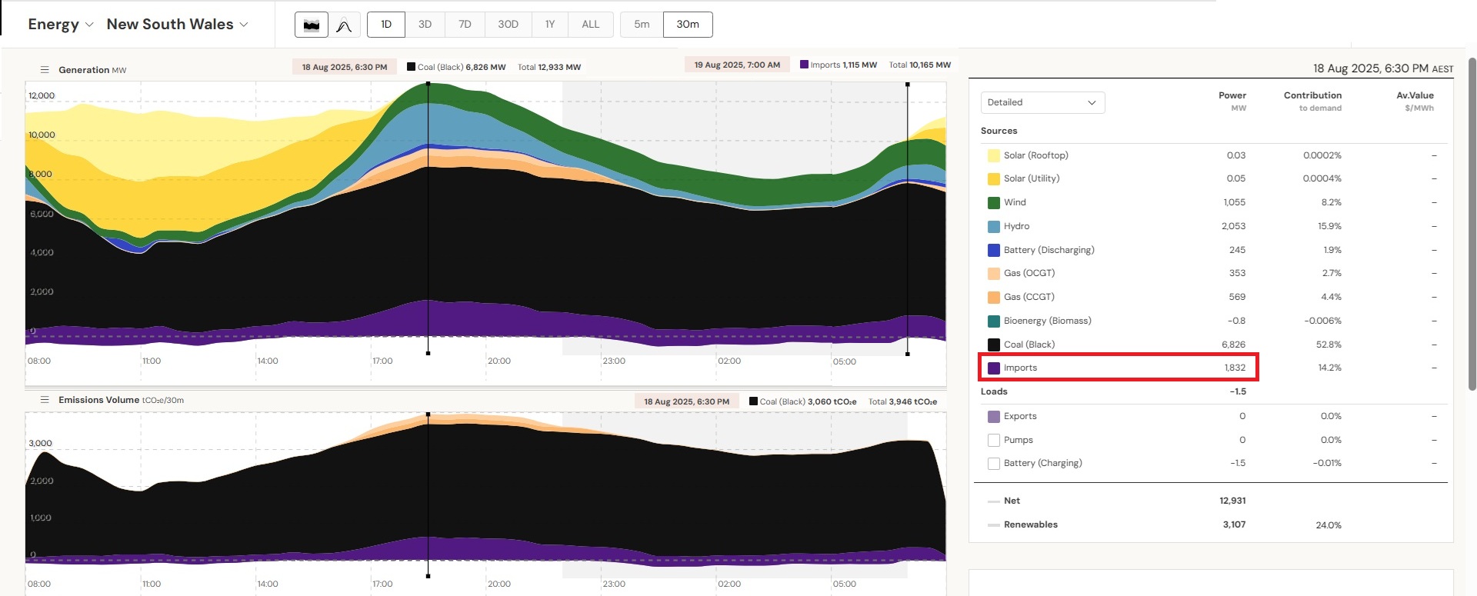Select the 1Y time range tab
The image size is (1477, 596).
[x=550, y=25]
